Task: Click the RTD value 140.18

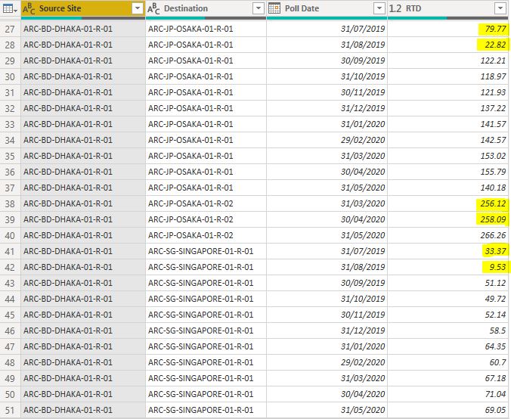Action: (494, 188)
